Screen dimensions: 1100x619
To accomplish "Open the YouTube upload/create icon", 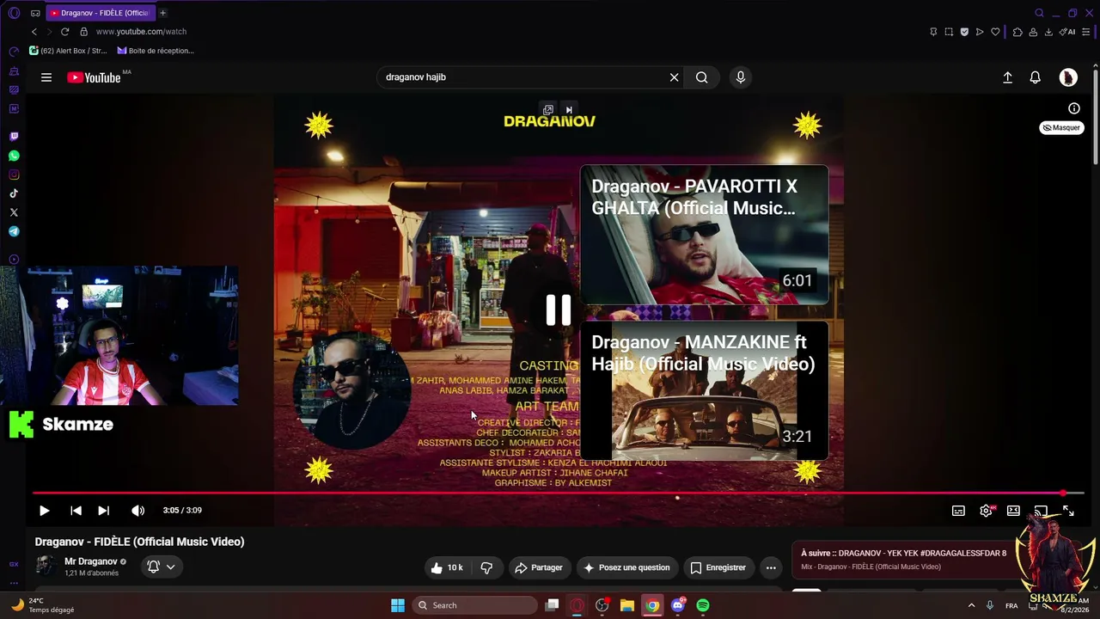I will pos(1008,77).
